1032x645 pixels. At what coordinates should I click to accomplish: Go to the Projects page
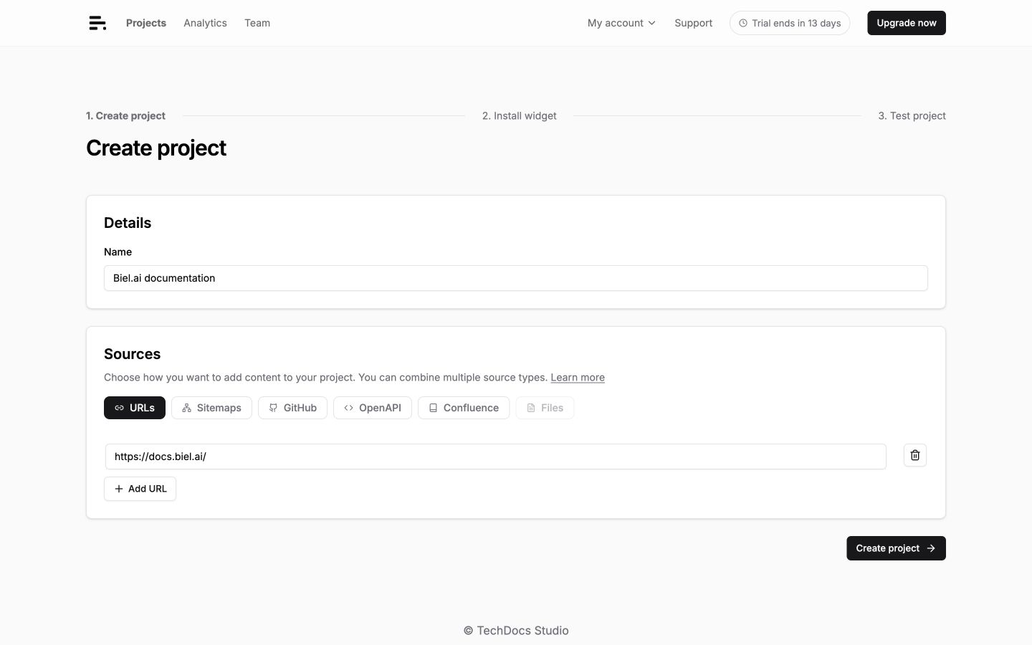pos(146,23)
